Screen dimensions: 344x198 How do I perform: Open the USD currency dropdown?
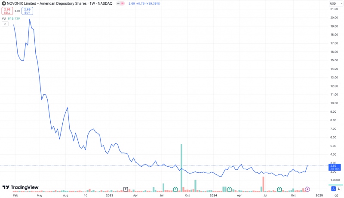coord(336,3)
